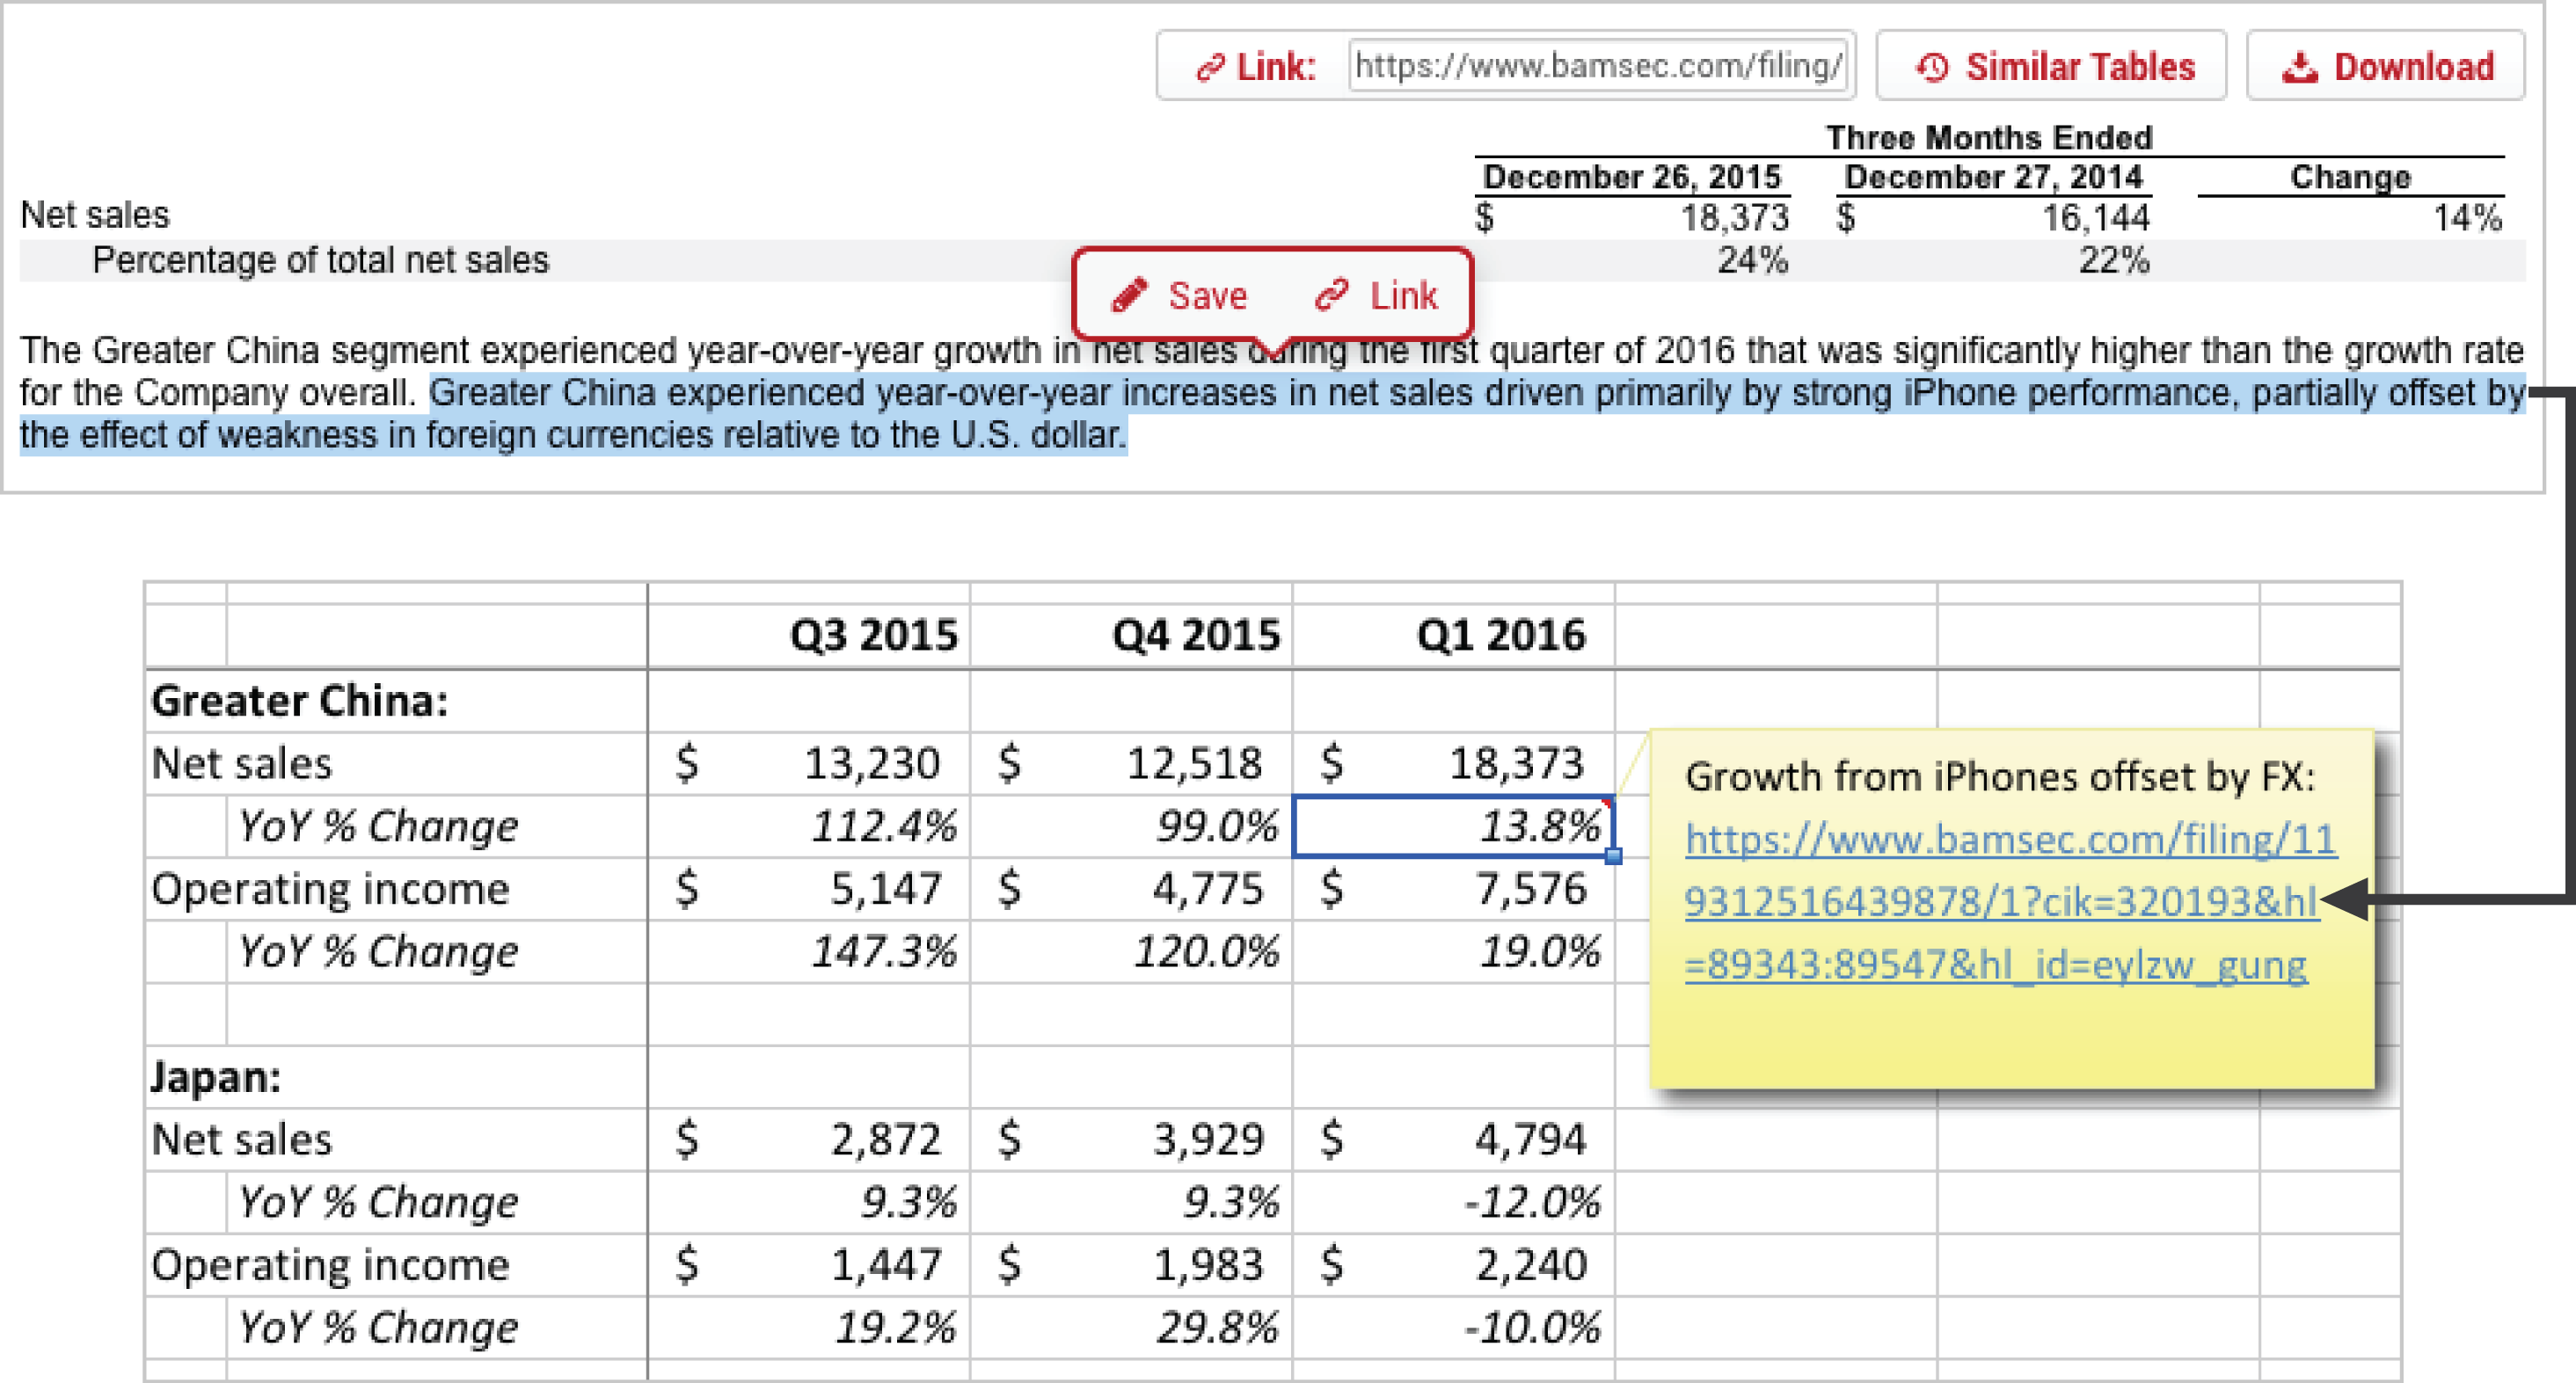Click Link in the selection popup
The width and height of the screenshot is (2576, 1383).
1376,295
